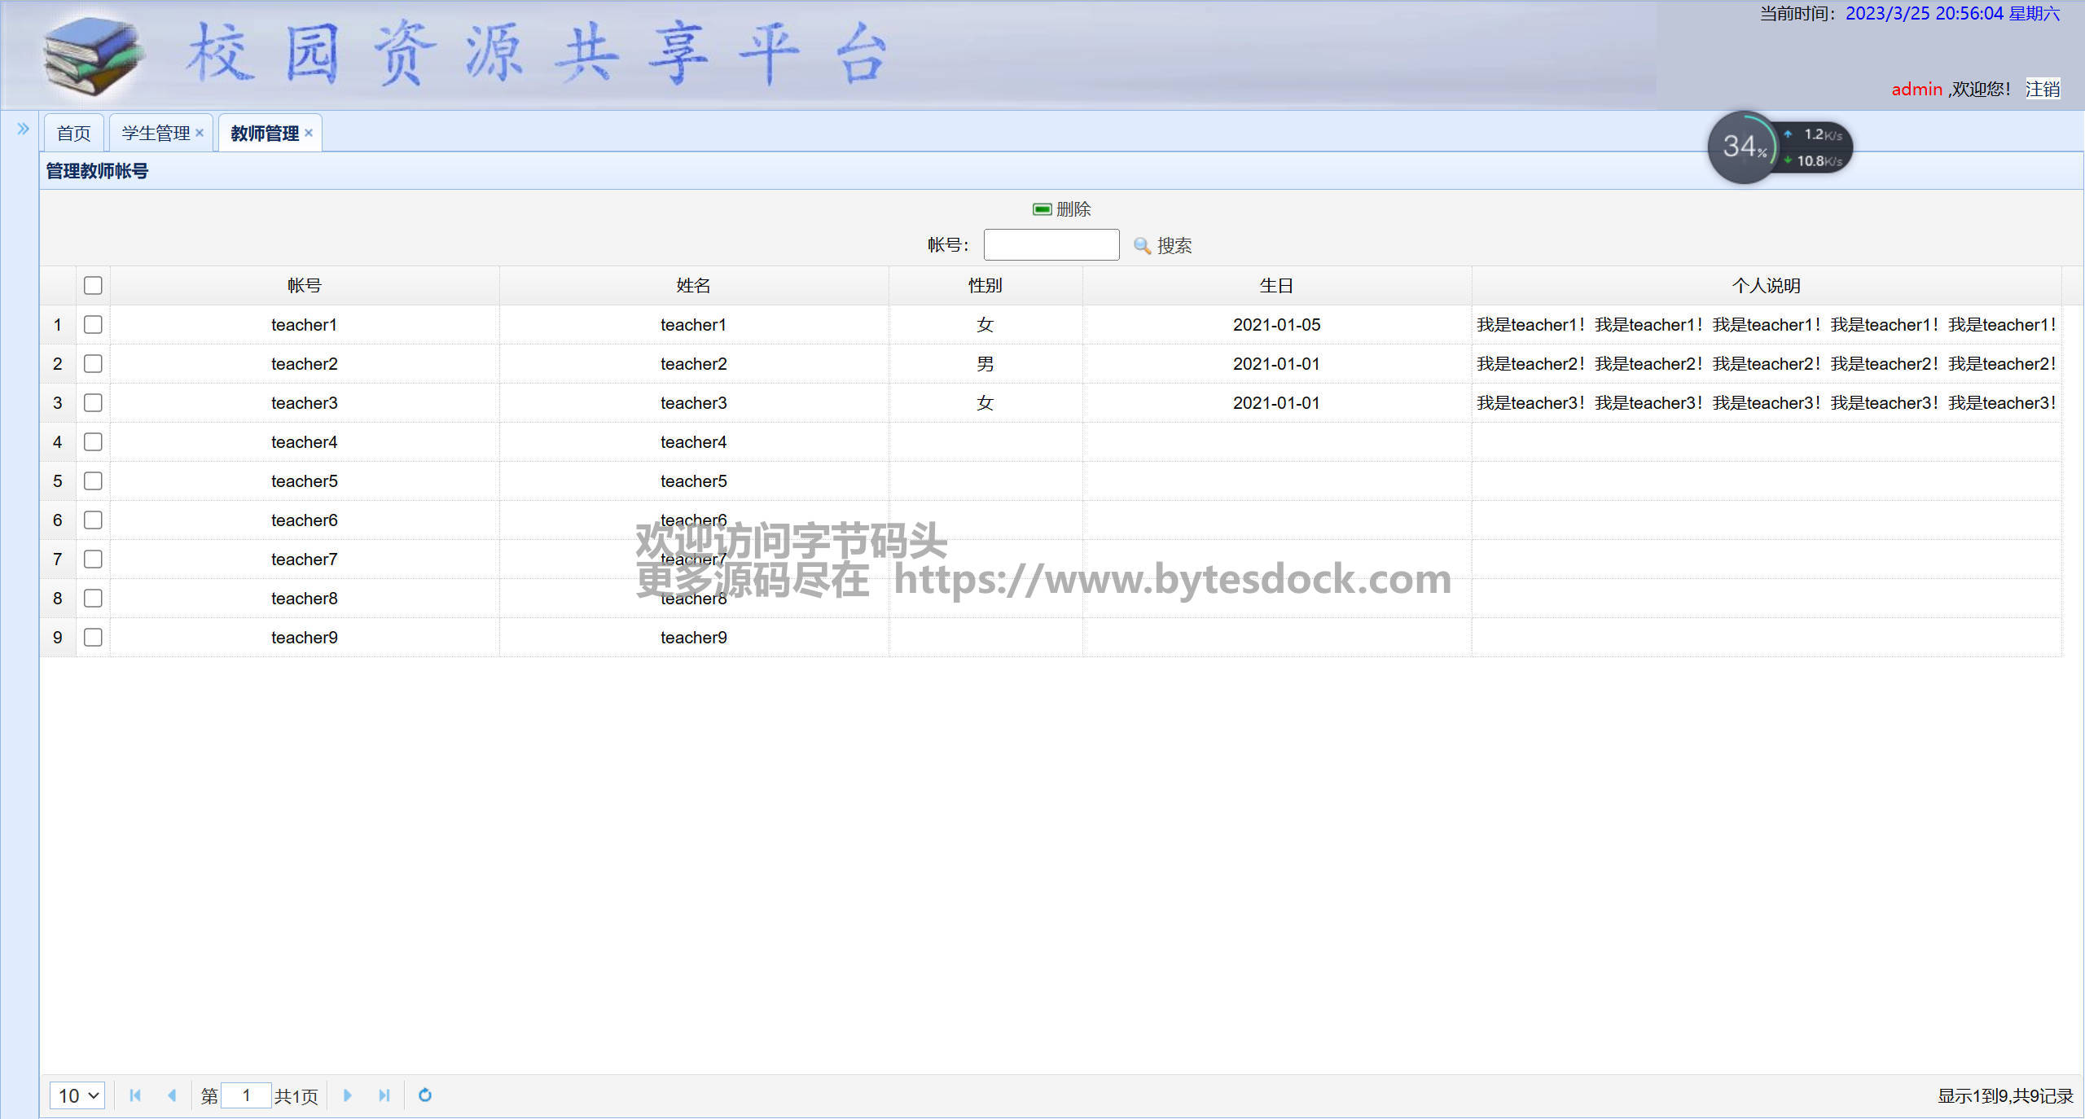Click the refresh table icon
Image resolution: width=2085 pixels, height=1119 pixels.
pyautogui.click(x=425, y=1095)
